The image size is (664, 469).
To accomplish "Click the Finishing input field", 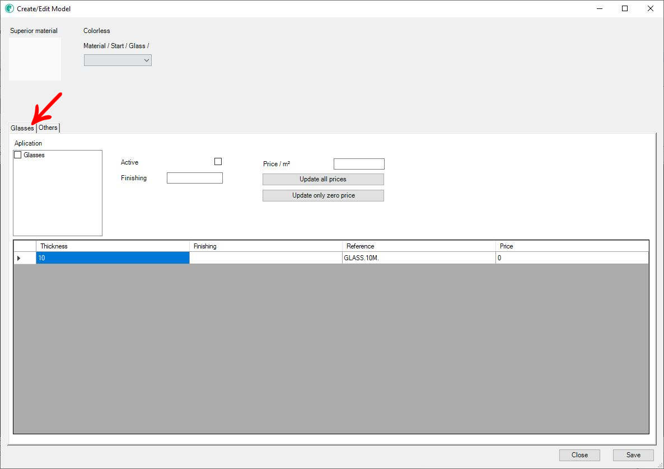I will click(195, 178).
